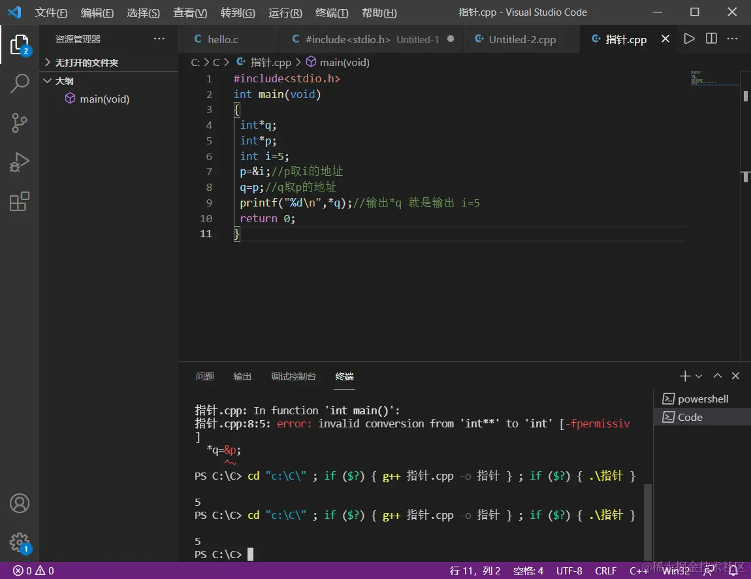751x579 pixels.
Task: Collapse the 大纲 outline section
Action: (48, 81)
